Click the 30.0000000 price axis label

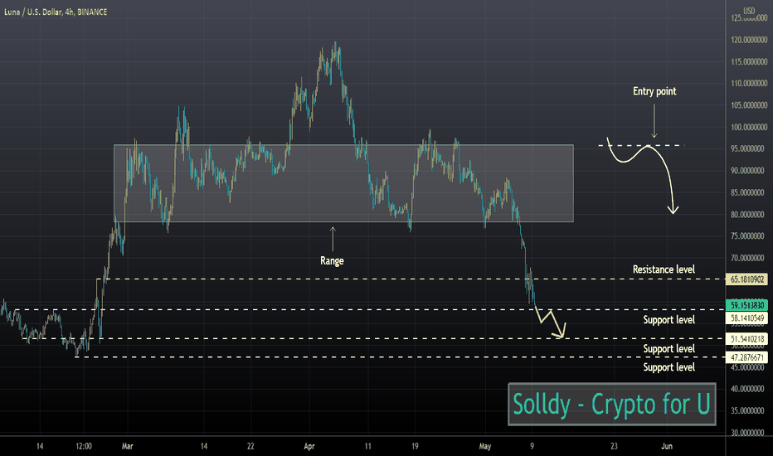coord(749,433)
